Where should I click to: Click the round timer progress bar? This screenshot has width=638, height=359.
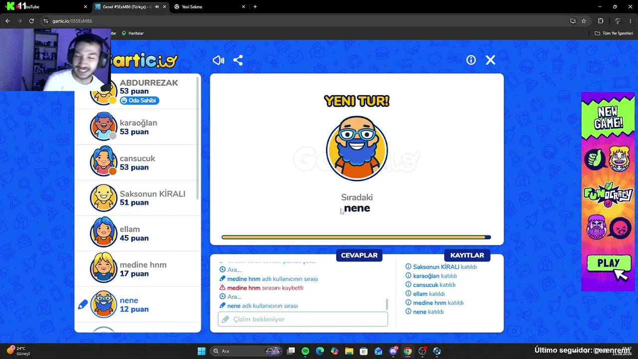pos(356,237)
